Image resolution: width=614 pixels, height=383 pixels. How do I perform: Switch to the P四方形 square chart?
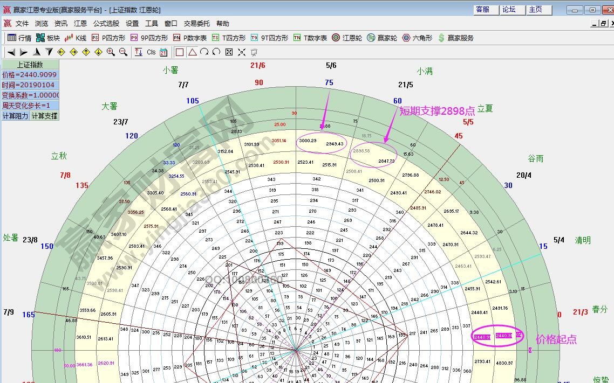[x=108, y=38]
